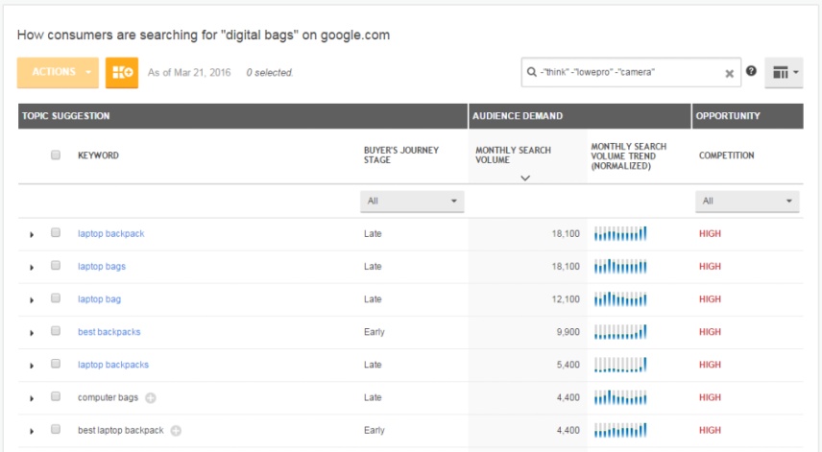
Task: Open the column layout chooser icon
Action: tap(784, 72)
